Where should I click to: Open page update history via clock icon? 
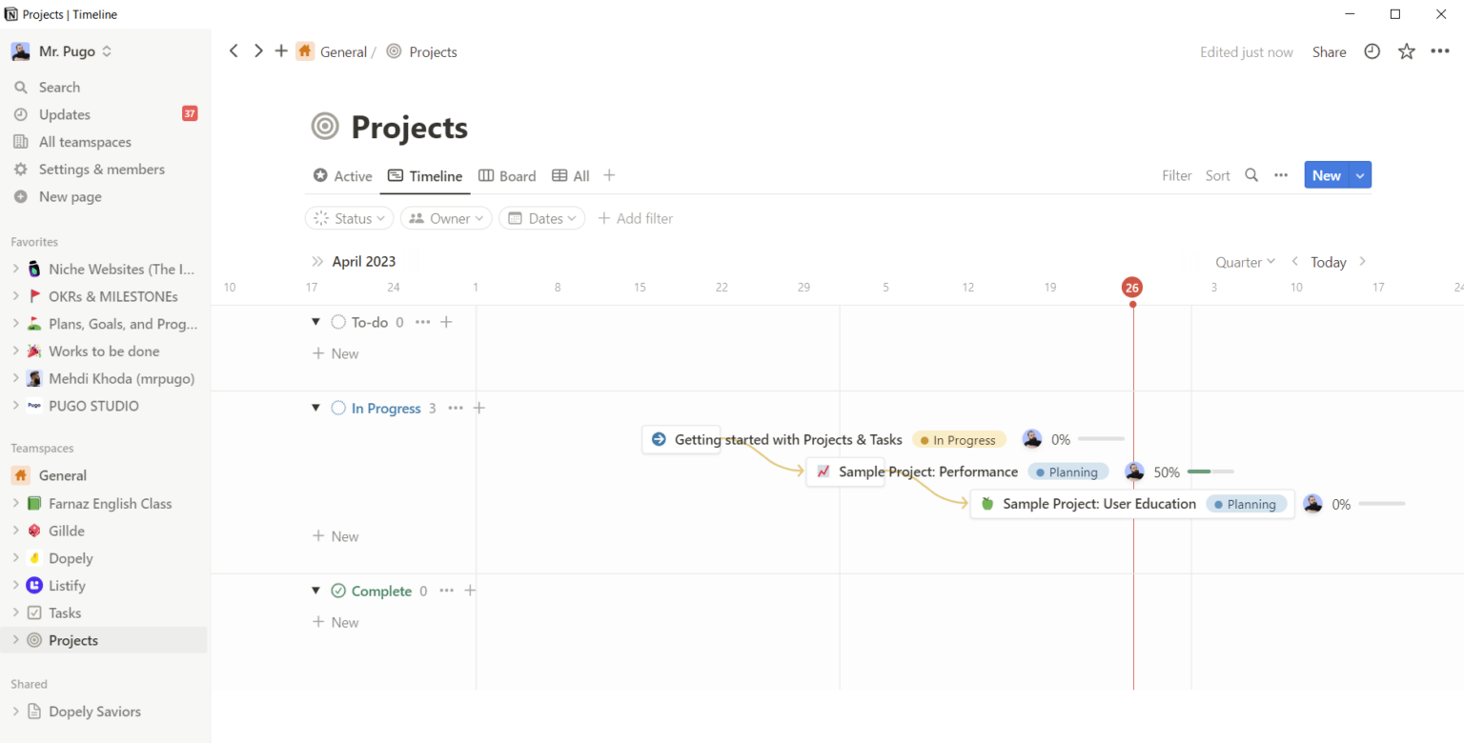(x=1372, y=51)
